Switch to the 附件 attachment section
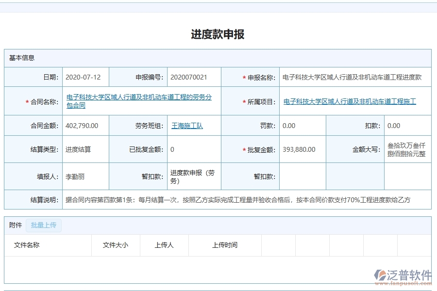437x291 pixels. pos(15,225)
